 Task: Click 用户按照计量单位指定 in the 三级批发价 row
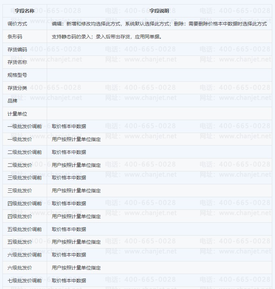[76, 191]
